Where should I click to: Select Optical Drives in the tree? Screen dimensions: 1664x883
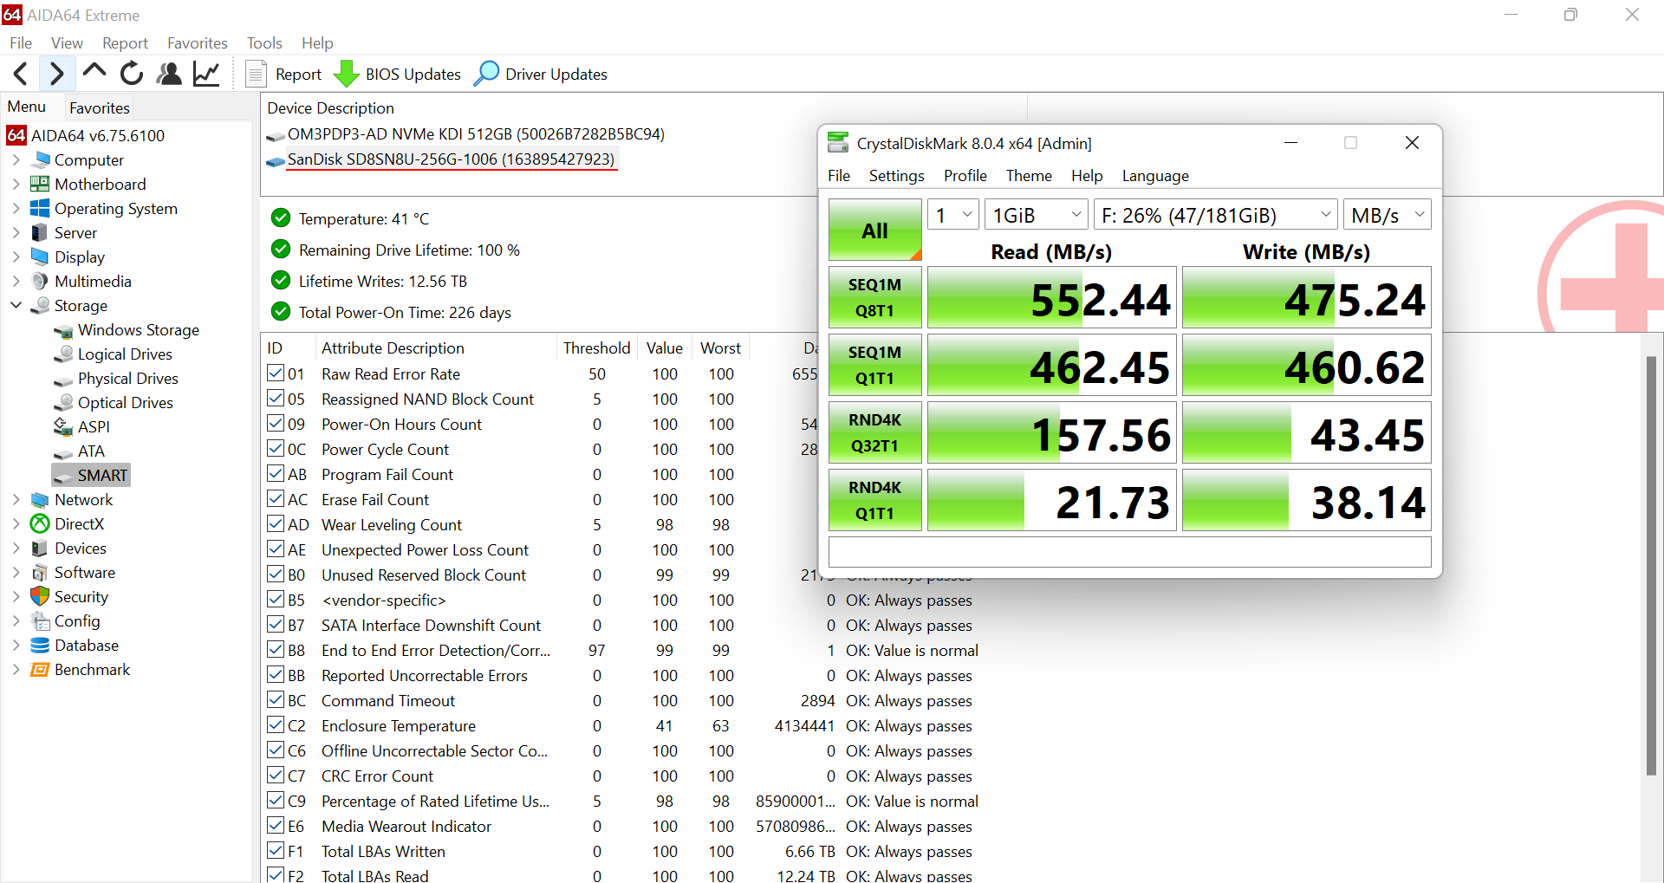[126, 403]
